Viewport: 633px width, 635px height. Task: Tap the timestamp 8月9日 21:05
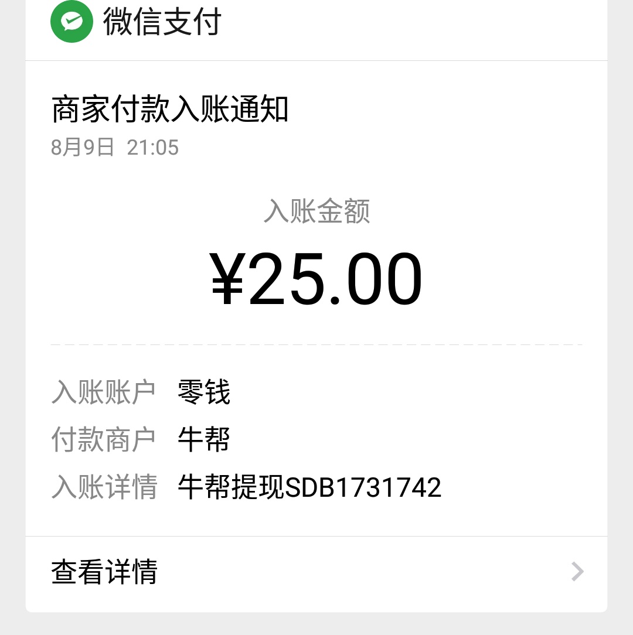click(x=115, y=147)
